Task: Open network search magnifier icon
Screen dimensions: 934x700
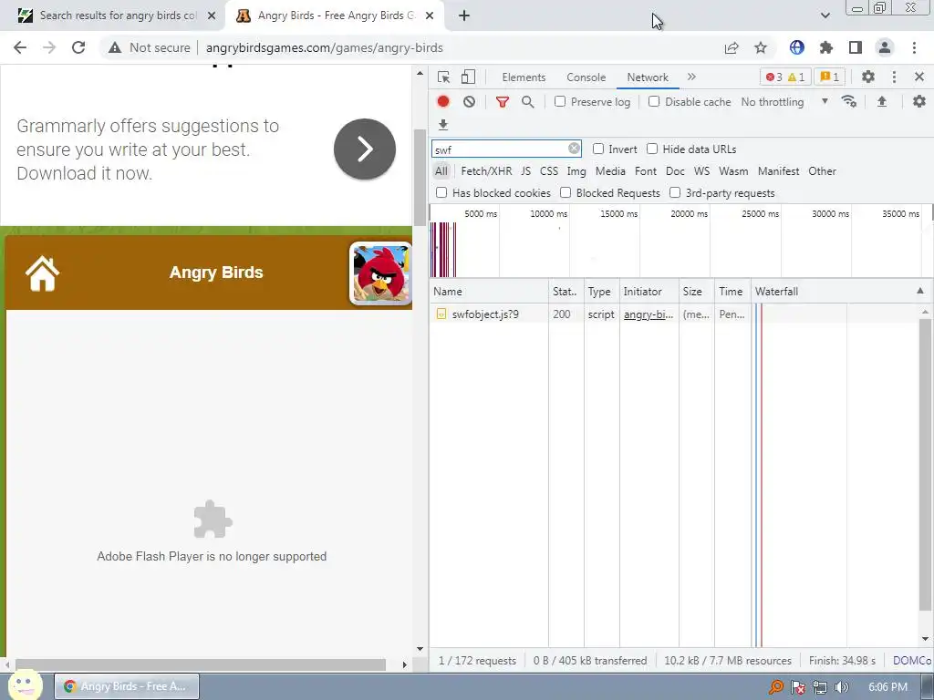Action: pos(528,102)
